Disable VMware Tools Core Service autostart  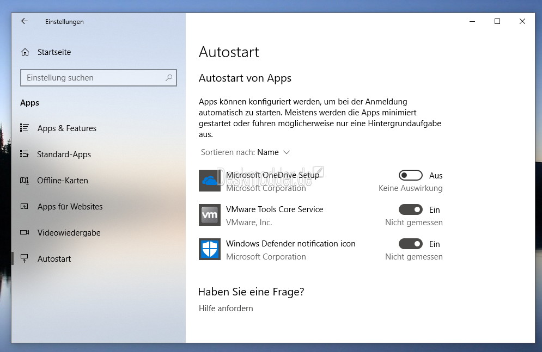(411, 209)
